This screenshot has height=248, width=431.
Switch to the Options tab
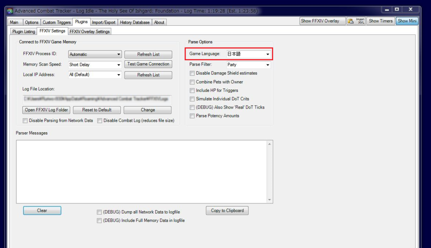pos(32,22)
